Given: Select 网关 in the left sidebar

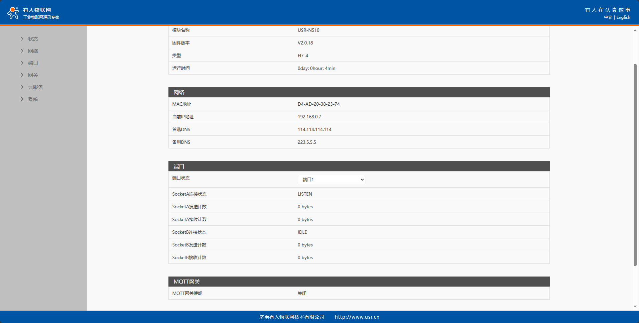Looking at the screenshot, I should 33,75.
